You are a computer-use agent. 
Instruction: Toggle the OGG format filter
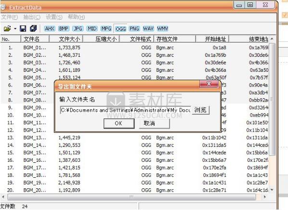(x=121, y=29)
